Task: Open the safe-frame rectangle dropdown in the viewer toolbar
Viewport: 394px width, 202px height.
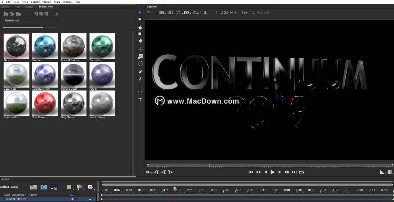Action: (179, 13)
